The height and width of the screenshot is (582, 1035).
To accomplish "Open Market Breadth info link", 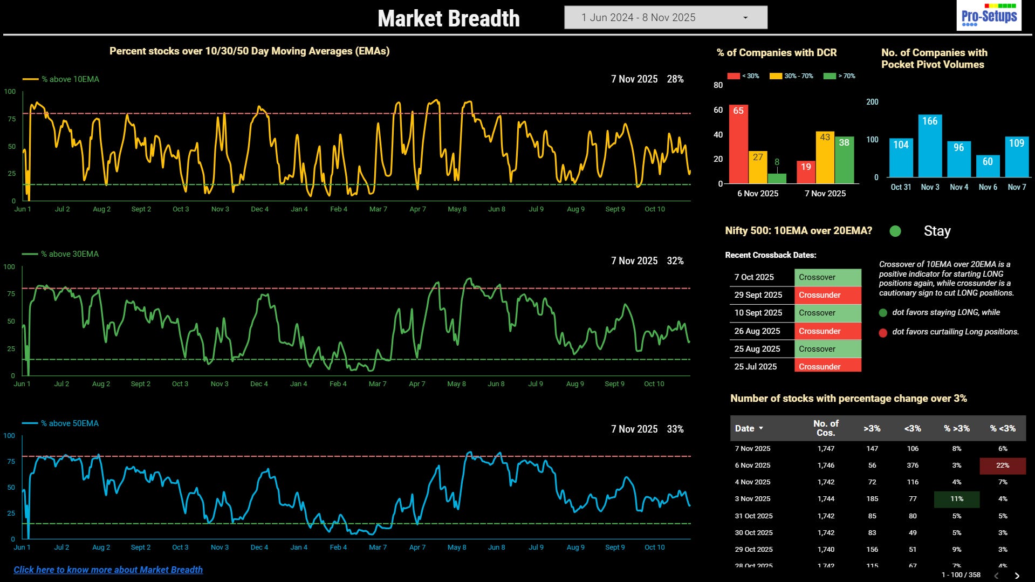I will (108, 570).
